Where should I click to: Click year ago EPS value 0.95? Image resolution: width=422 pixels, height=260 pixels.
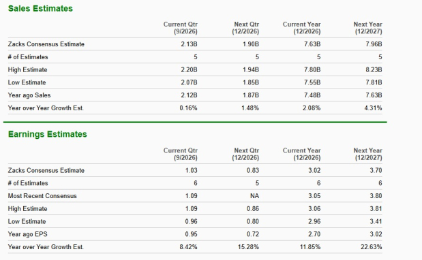click(192, 234)
